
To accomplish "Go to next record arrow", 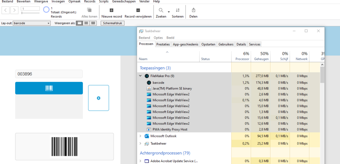I will 14,10.
